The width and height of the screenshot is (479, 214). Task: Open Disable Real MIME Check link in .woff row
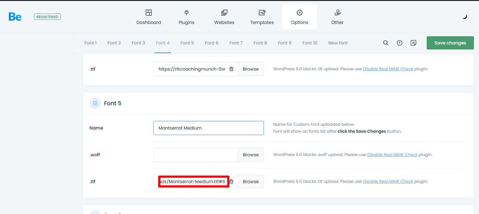coord(392,155)
